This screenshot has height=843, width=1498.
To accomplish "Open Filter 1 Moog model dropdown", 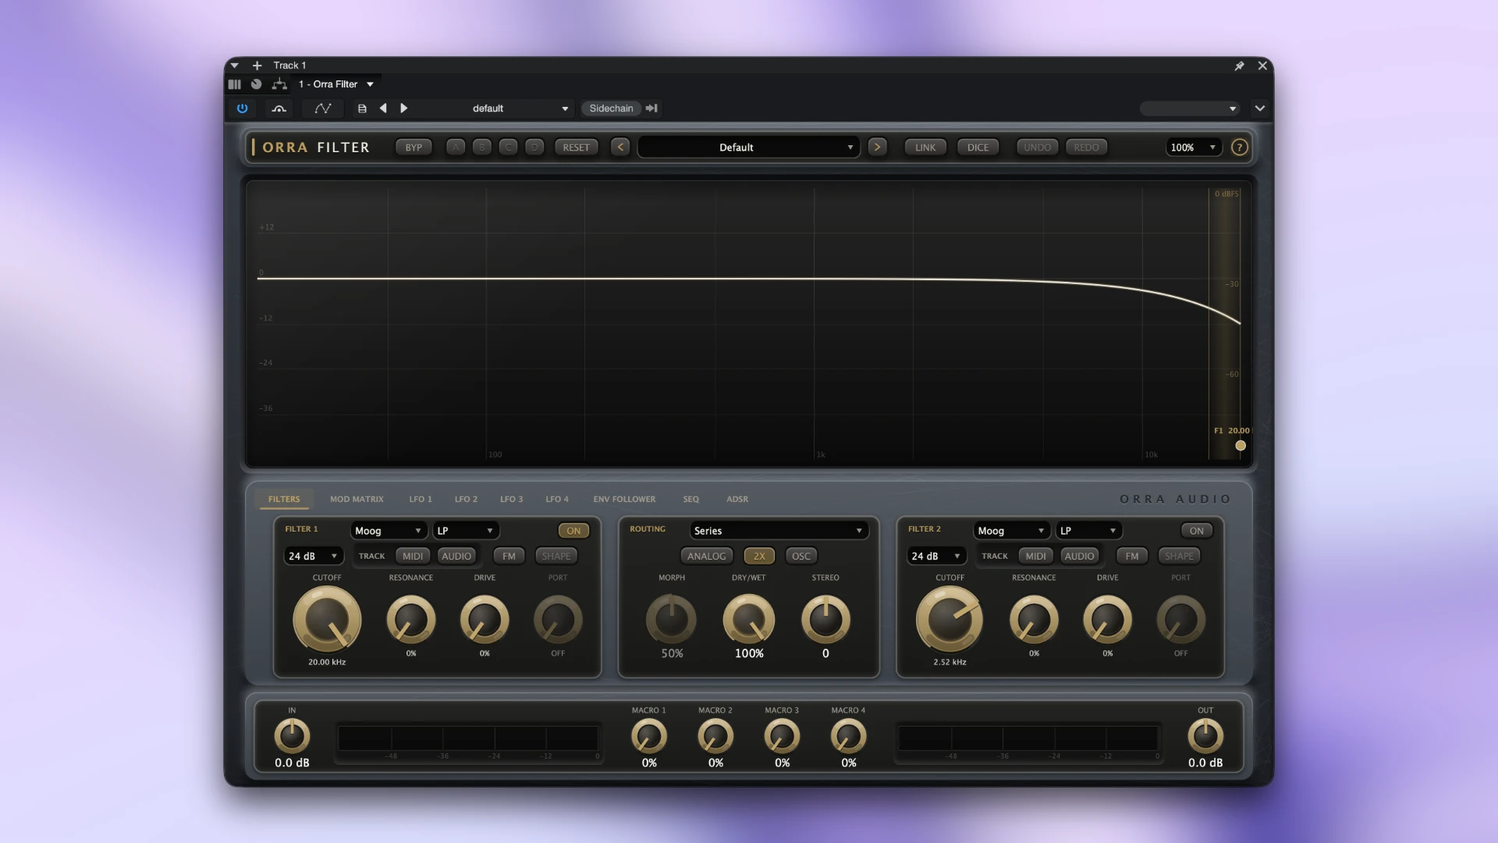I will click(x=388, y=531).
